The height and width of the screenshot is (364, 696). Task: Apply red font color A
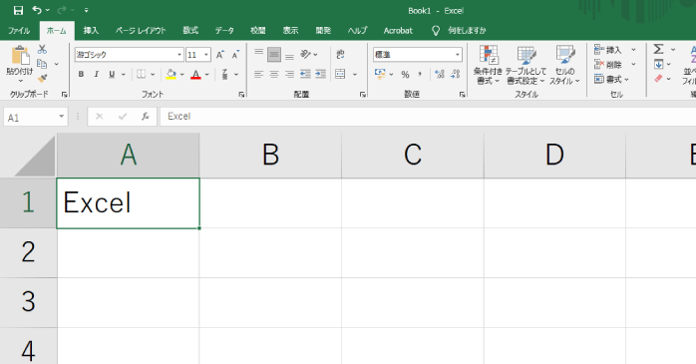(x=195, y=74)
